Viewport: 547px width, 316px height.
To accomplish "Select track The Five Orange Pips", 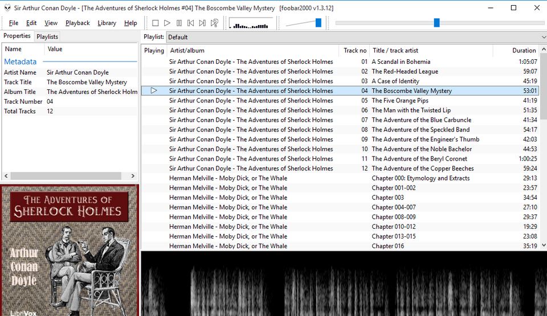I will click(x=340, y=100).
